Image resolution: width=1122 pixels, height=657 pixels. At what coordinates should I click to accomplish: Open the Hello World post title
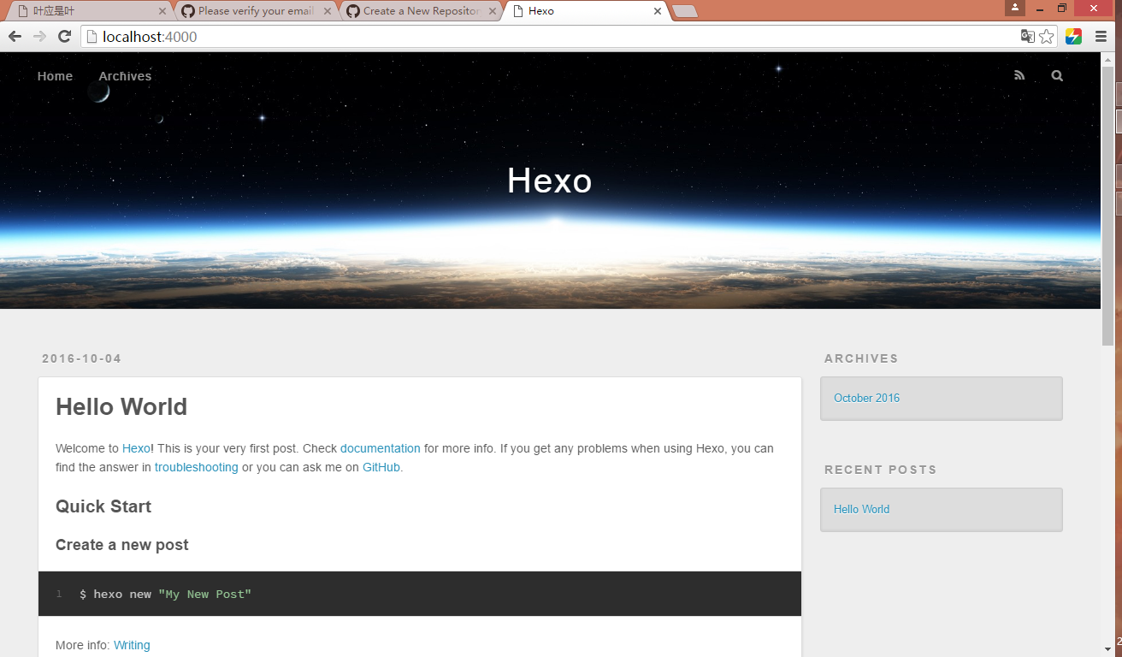(121, 407)
